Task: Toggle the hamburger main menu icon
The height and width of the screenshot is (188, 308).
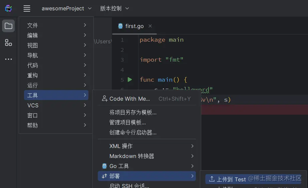Action: tap(27, 9)
